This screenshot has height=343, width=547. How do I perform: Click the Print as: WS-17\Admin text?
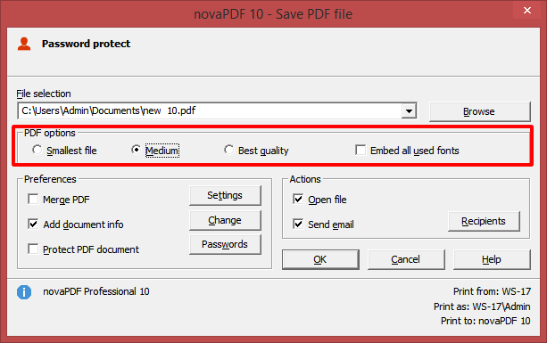(482, 306)
